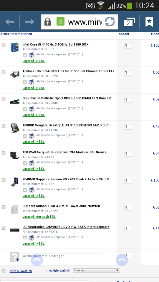Open bookmarks via the star icon

(149, 22)
